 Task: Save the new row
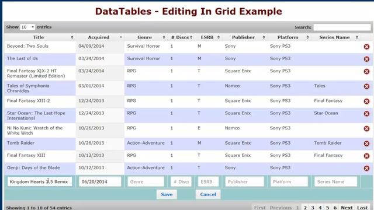pos(167,194)
